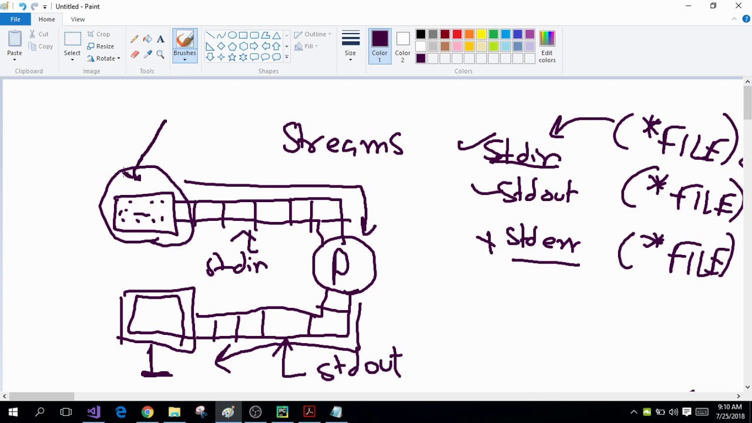Image resolution: width=752 pixels, height=423 pixels.
Task: Collapse the ribbon with the chevron
Action: point(734,19)
